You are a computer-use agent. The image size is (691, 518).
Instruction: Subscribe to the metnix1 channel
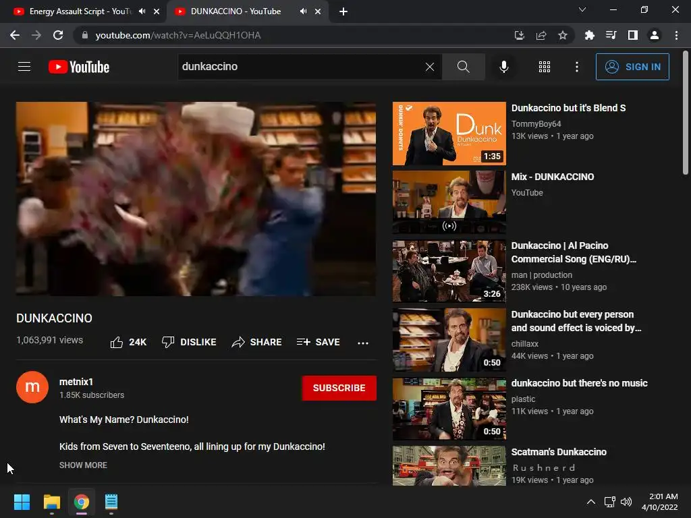[339, 388]
